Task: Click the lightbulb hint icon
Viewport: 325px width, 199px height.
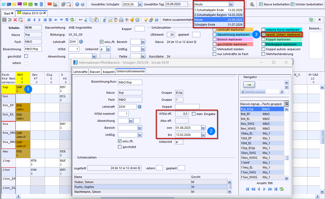Action: click(146, 20)
